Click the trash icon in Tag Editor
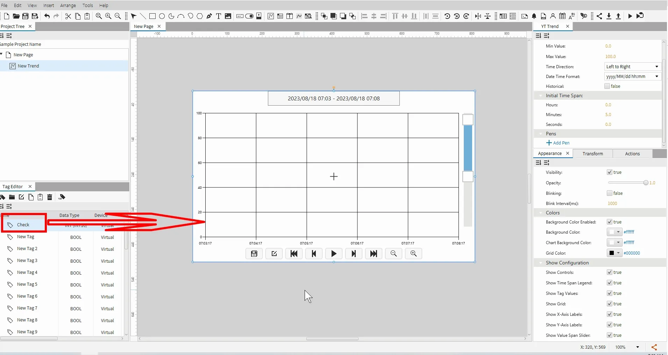 (50, 197)
